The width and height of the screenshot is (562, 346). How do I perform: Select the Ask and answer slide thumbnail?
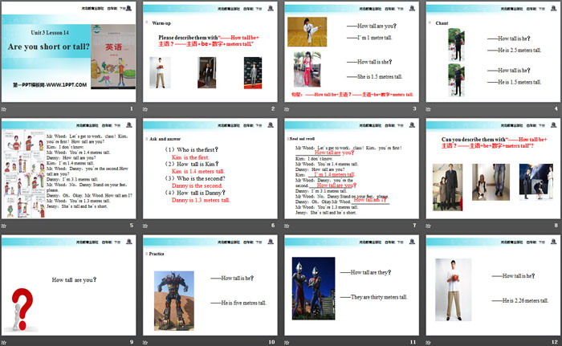tap(210, 169)
